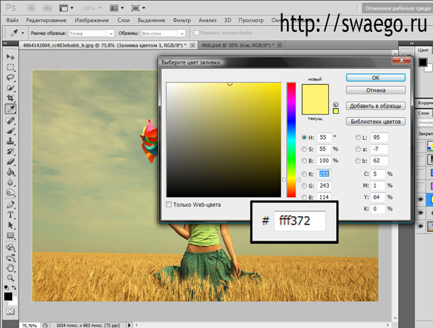Image resolution: width=433 pixels, height=328 pixels.
Task: Select the L lightness radio button
Action: coord(358,137)
